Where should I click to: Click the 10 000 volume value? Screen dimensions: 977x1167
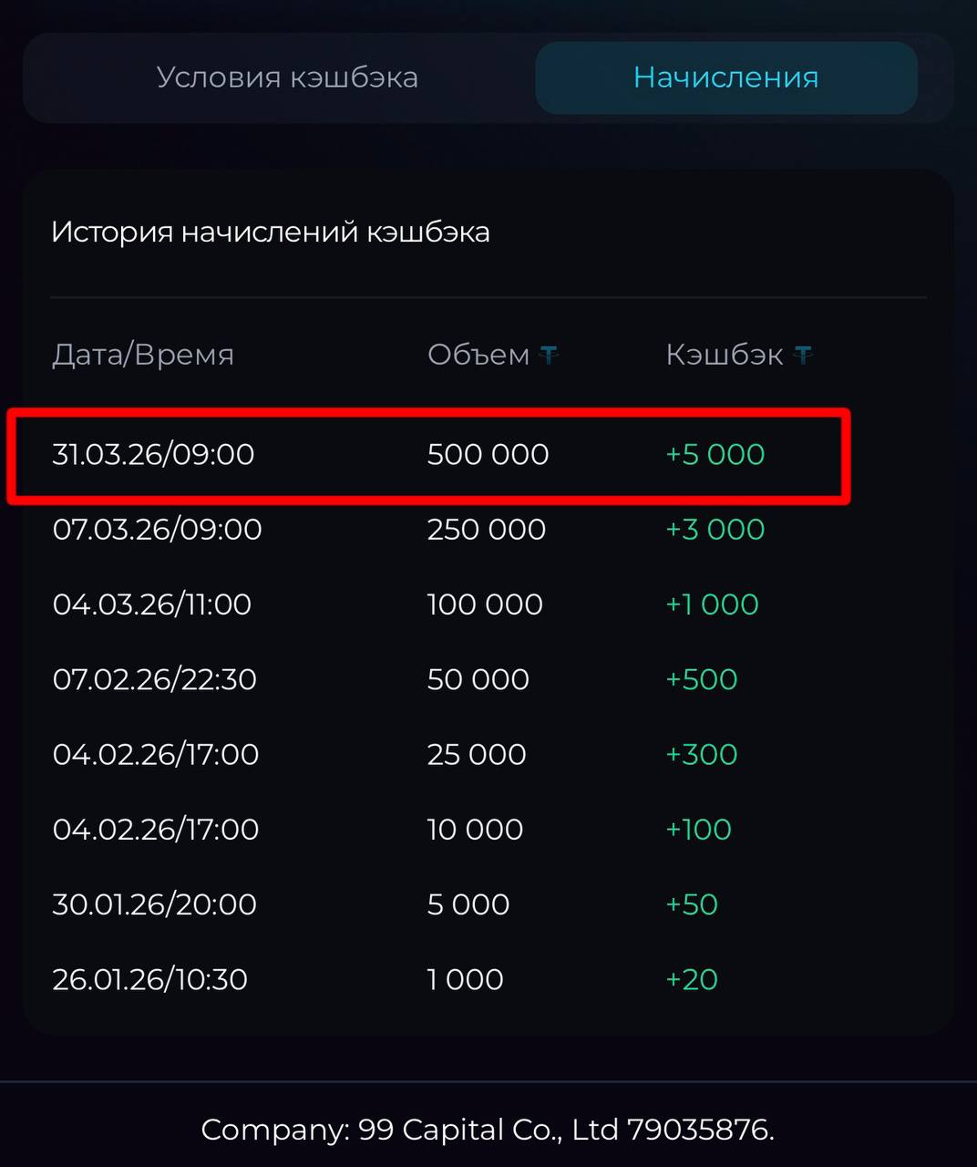tap(475, 830)
